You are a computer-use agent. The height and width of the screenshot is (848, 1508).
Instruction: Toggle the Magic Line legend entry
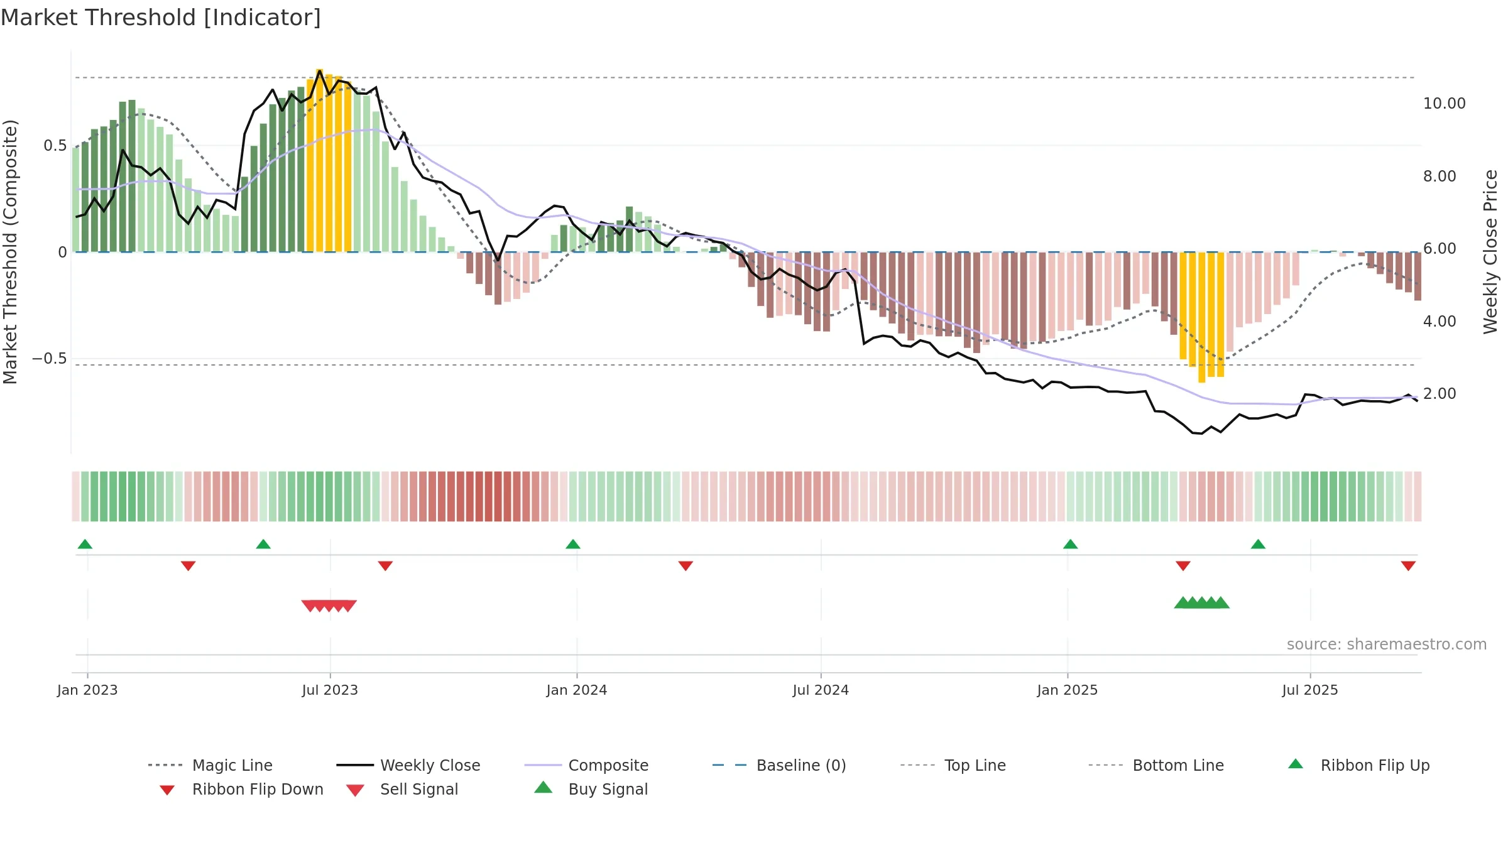coord(210,765)
